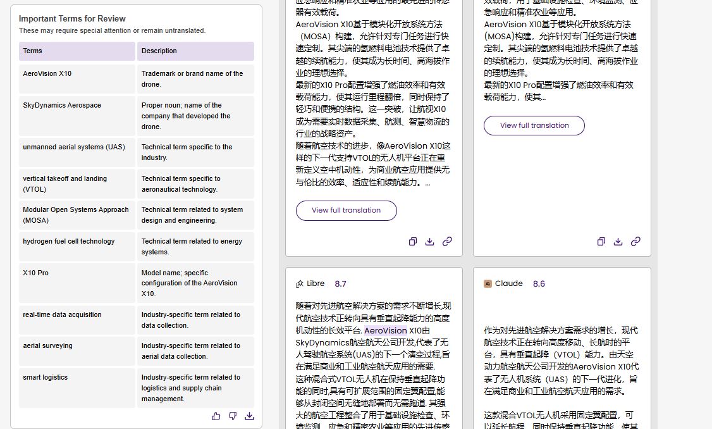The image size is (712, 429).
Task: Open View full translation above the Claude card
Action: point(534,125)
